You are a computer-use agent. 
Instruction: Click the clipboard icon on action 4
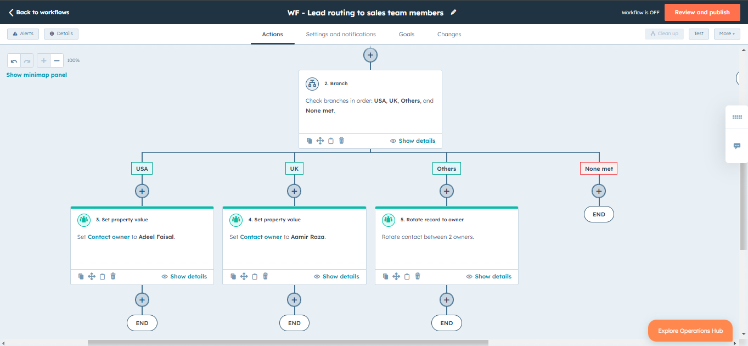click(255, 276)
